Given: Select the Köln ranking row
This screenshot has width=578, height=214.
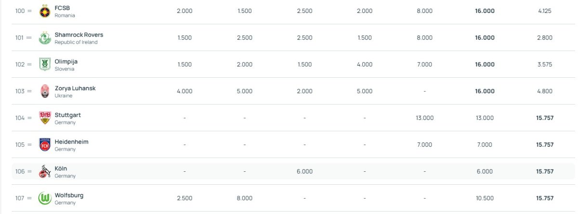Looking at the screenshot, I should 293,171.
